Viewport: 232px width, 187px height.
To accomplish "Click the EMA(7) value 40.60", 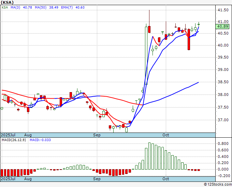I will pos(80,7).
